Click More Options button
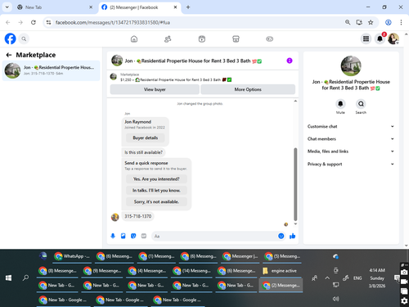The image size is (409, 307). coord(248,89)
